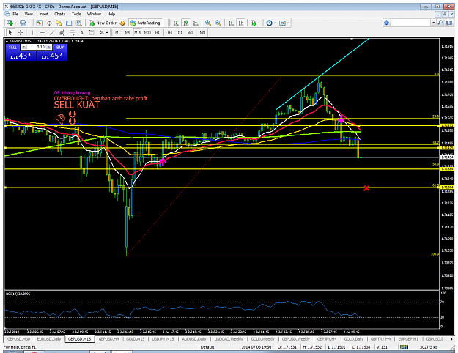Expand Profiles dropdown arrow
This screenshot has width=458, height=353.
click(29, 23)
